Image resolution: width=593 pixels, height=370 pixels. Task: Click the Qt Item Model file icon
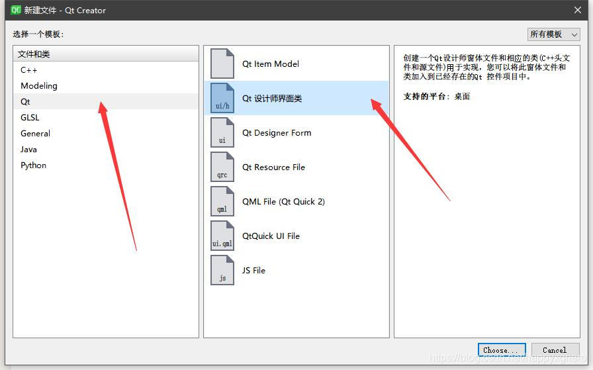click(x=222, y=64)
